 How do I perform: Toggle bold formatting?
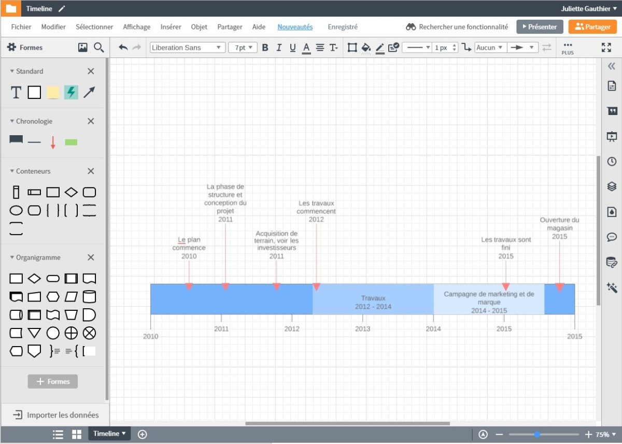click(265, 47)
